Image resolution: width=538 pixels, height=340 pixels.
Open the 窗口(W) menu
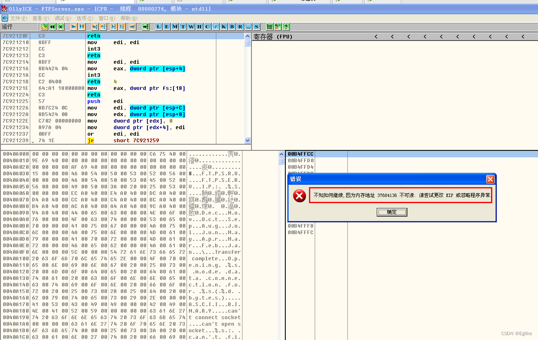tap(107, 18)
